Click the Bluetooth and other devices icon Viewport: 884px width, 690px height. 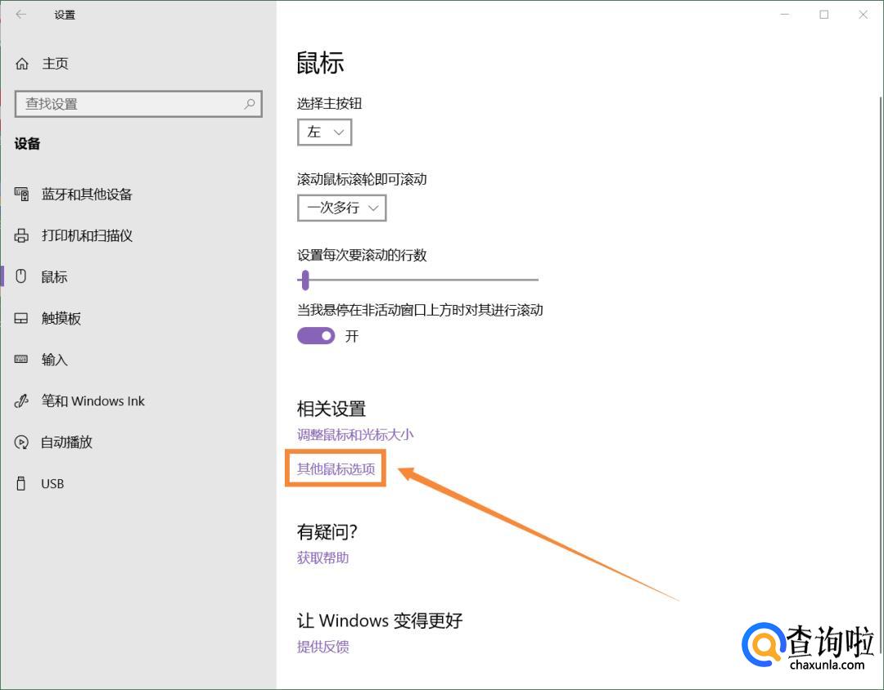click(21, 195)
